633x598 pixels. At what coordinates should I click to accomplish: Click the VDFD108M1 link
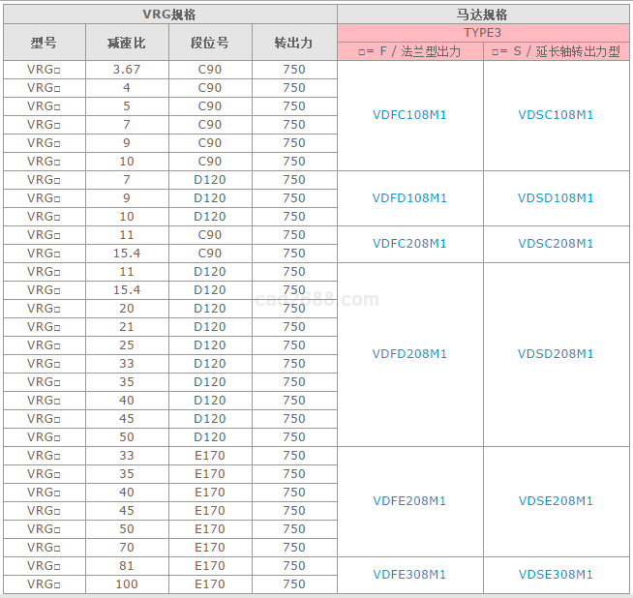tap(409, 198)
